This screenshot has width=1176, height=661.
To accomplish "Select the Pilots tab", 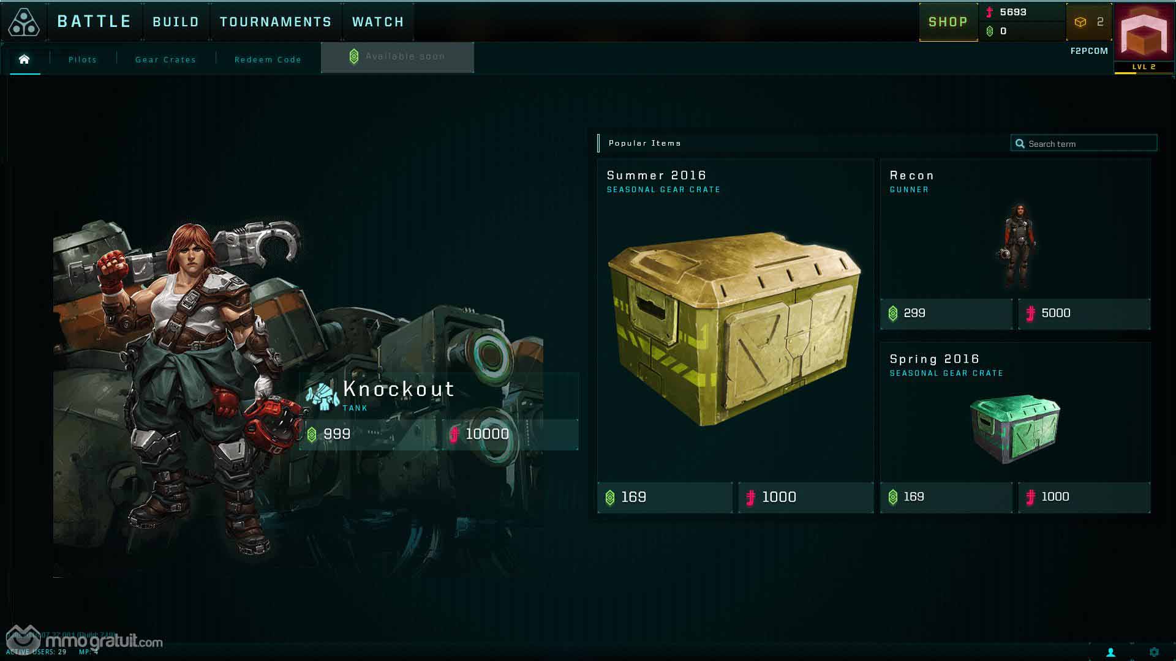I will tap(83, 59).
